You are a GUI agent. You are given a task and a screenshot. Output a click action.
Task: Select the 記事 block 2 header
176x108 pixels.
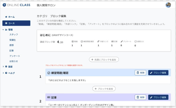click(108, 97)
